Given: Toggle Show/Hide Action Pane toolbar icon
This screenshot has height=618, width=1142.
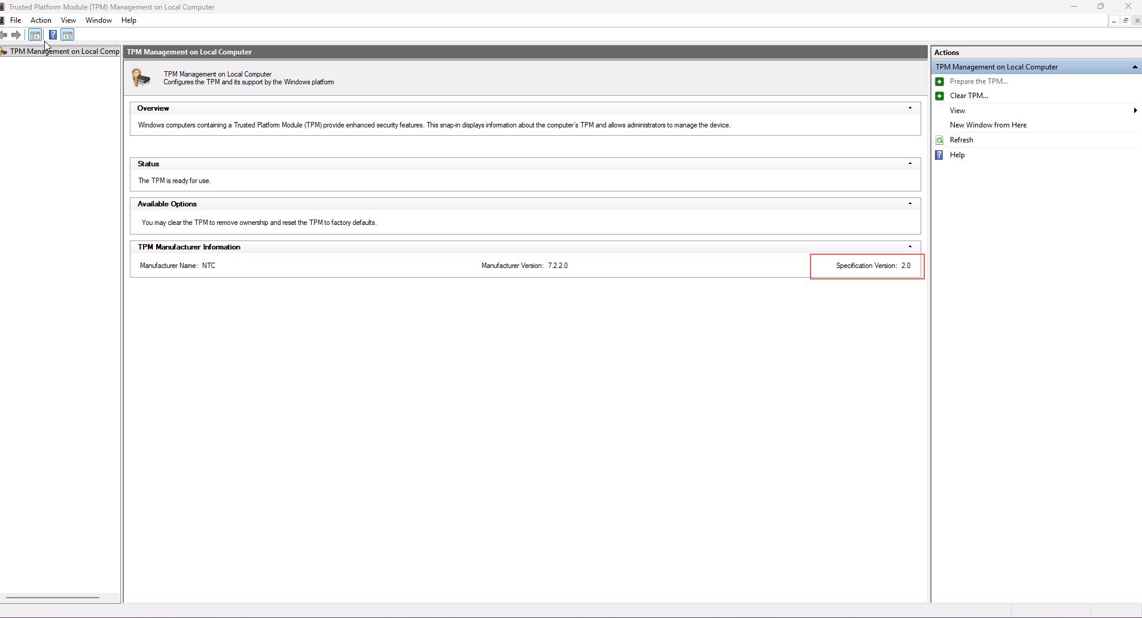Looking at the screenshot, I should pyautogui.click(x=68, y=35).
